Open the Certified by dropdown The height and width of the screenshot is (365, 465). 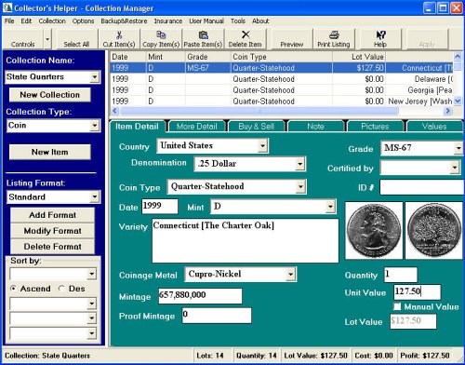(x=455, y=168)
